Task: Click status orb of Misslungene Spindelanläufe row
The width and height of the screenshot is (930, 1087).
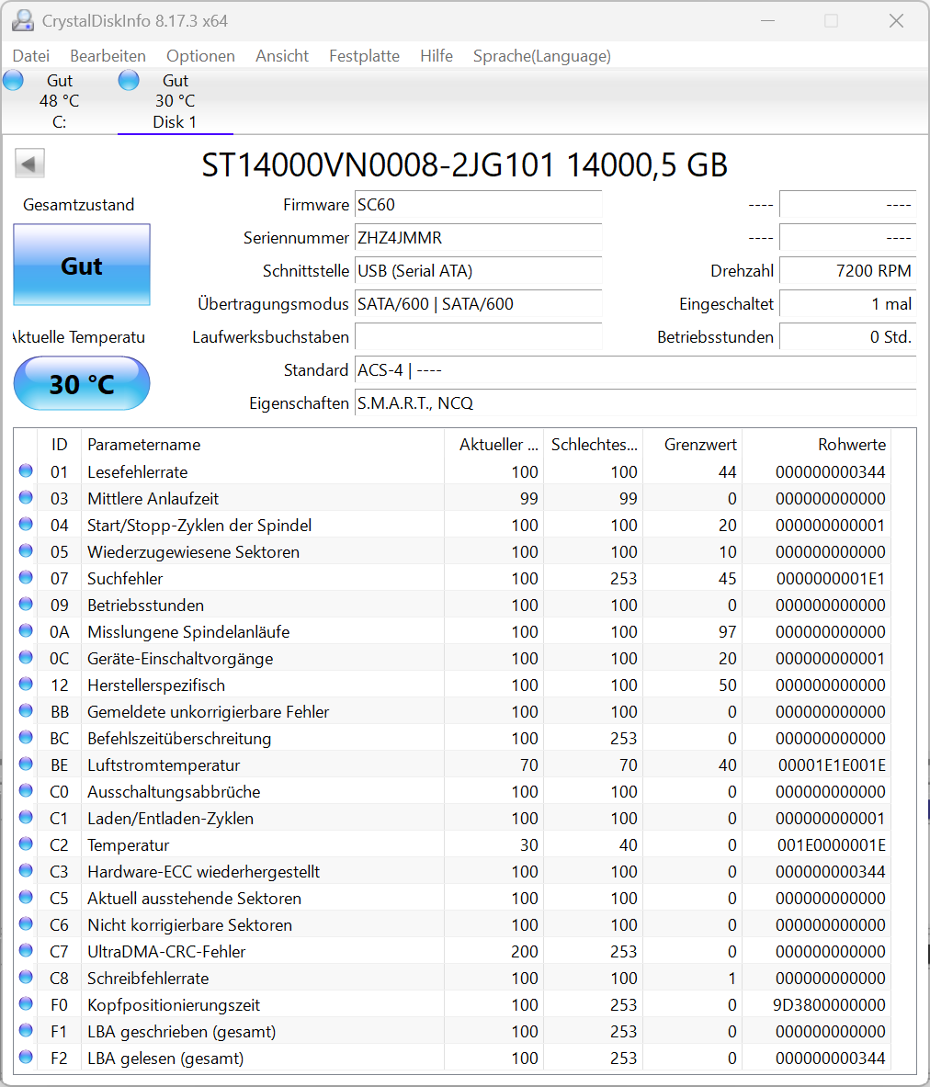Action: tap(26, 631)
